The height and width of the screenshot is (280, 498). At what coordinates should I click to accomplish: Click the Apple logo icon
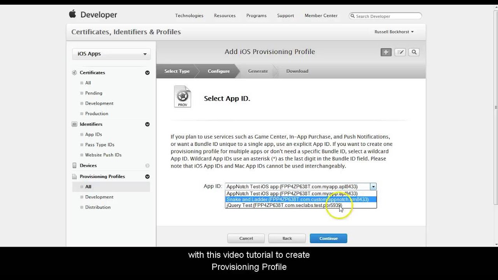[x=72, y=14]
